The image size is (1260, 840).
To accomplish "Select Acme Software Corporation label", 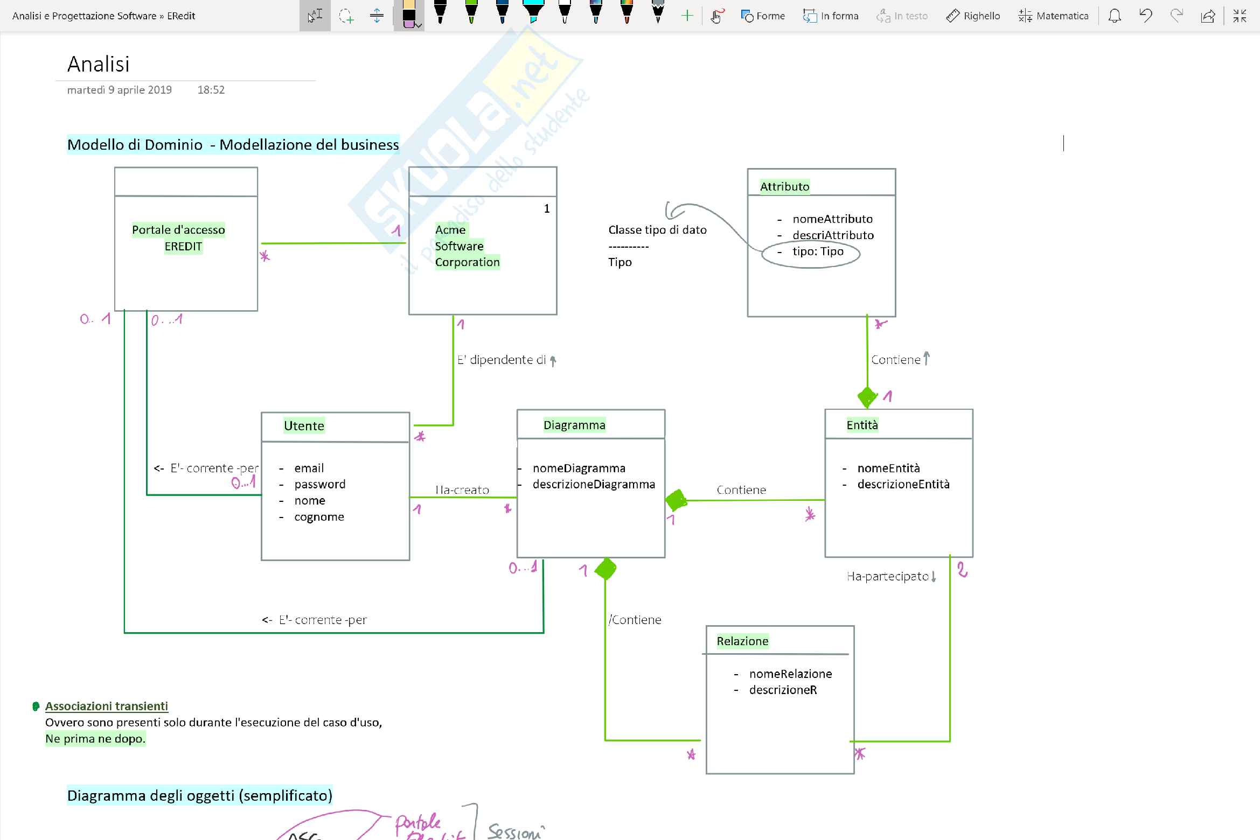I will click(x=467, y=246).
